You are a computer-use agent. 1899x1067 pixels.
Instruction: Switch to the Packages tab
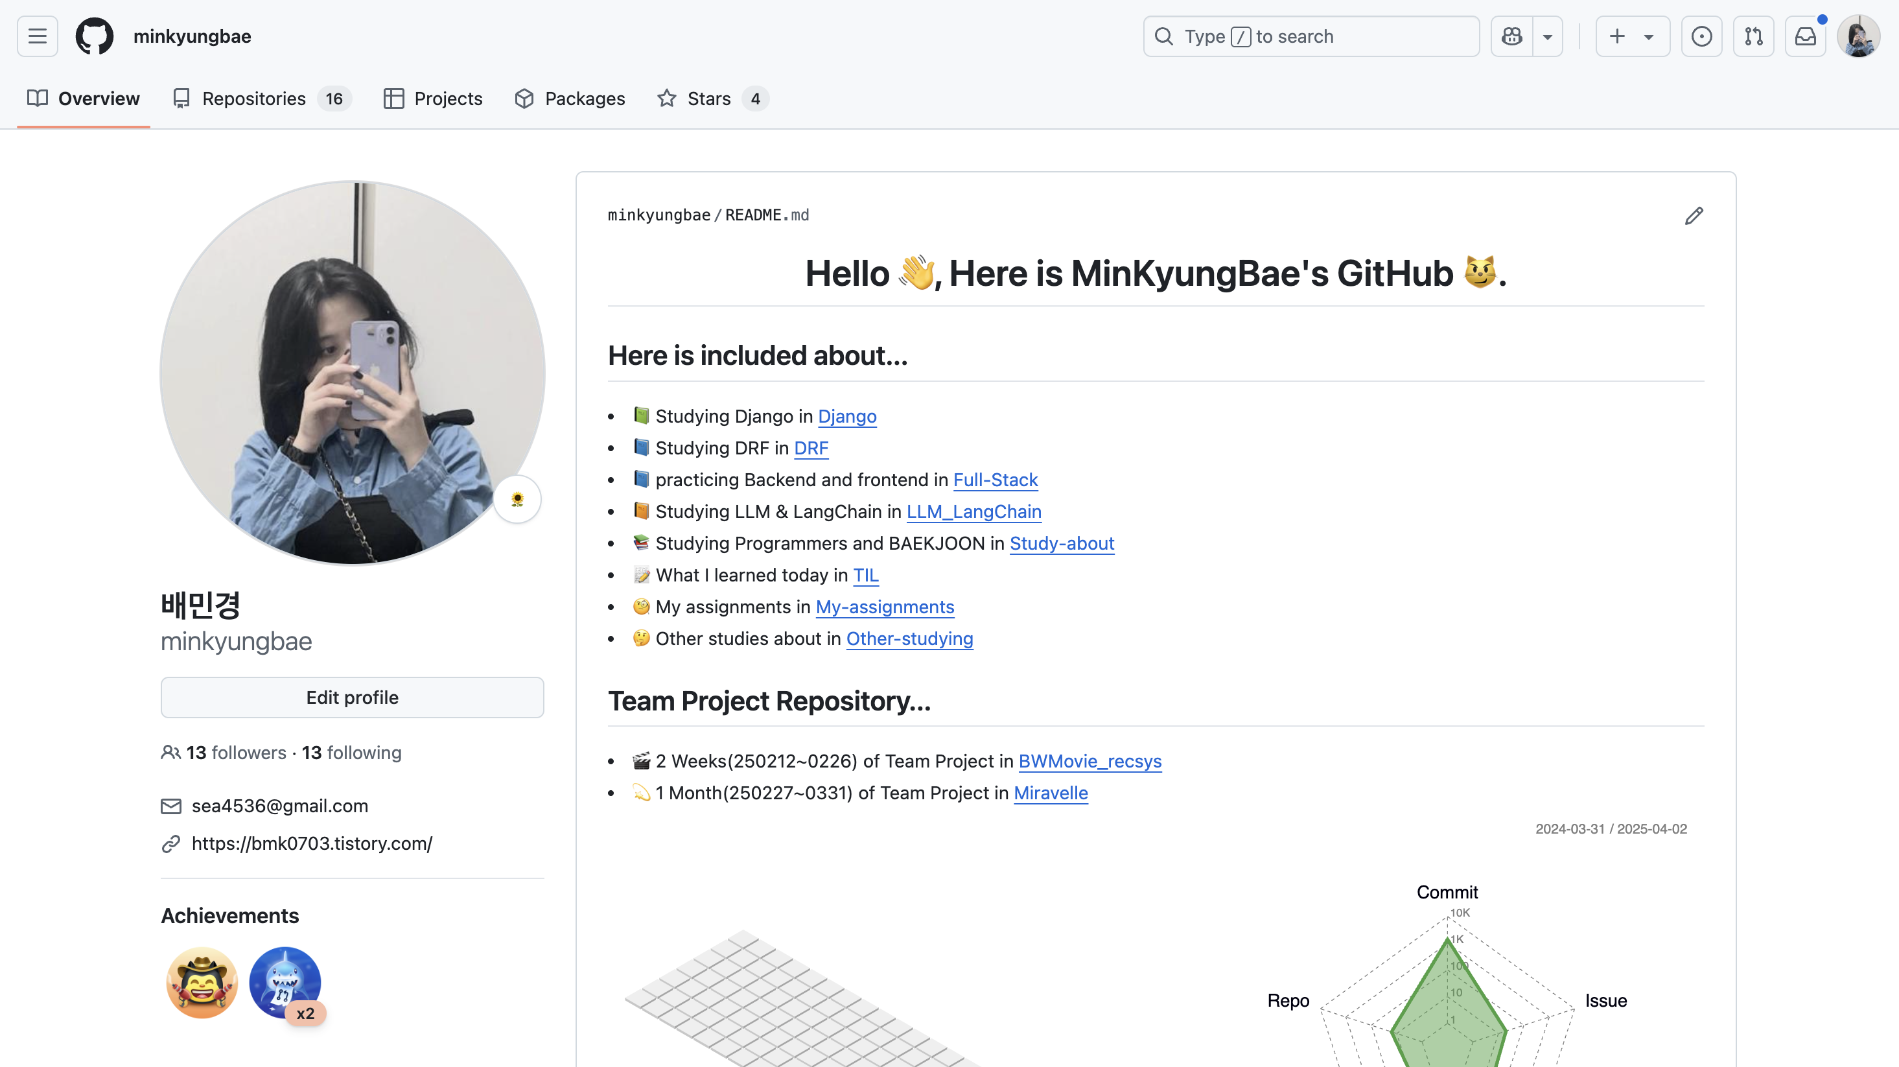point(570,99)
